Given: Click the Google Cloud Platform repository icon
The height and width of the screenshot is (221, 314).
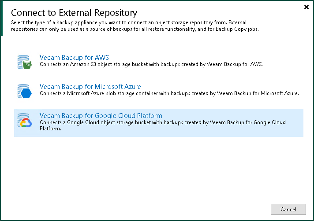Looking at the screenshot, I should point(23,120).
